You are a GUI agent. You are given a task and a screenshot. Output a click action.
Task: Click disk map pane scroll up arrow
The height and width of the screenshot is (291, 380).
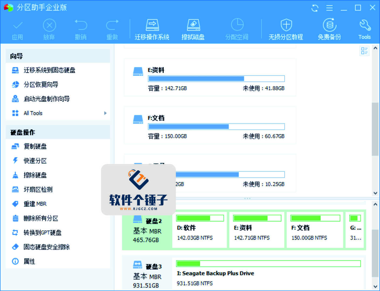click(x=375, y=204)
